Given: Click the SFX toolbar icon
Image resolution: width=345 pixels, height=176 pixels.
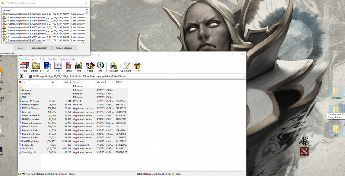Looking at the screenshot, I should [x=137, y=67].
